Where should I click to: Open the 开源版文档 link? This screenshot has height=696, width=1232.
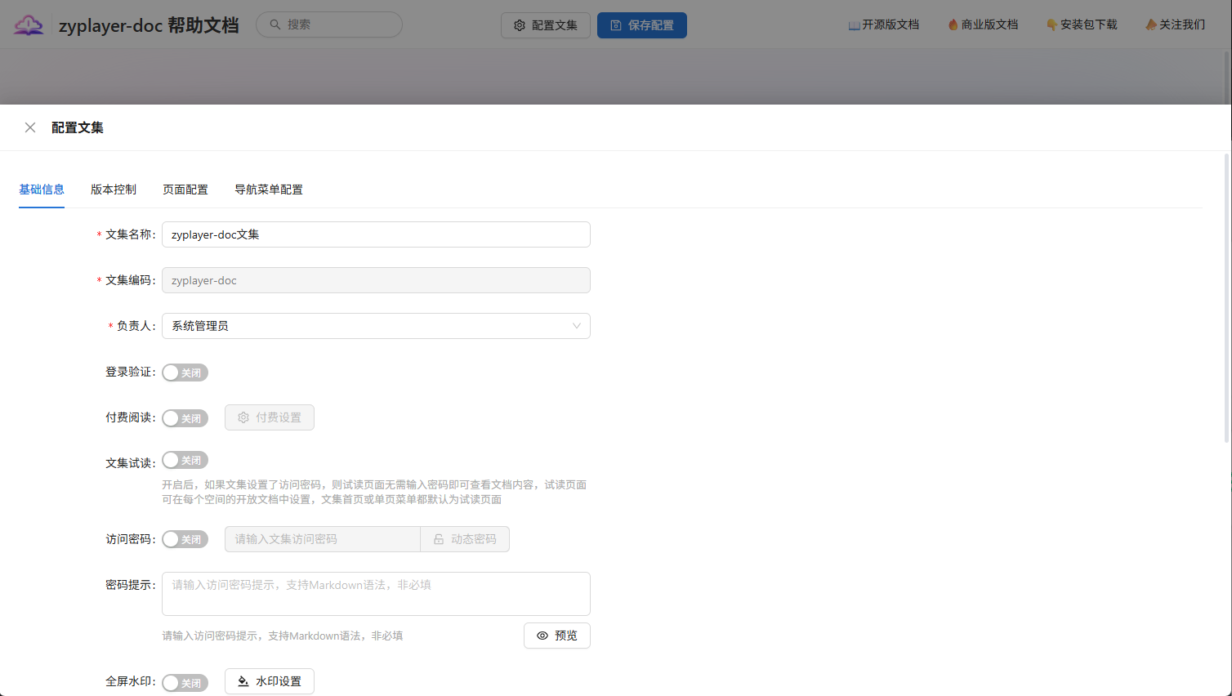pyautogui.click(x=884, y=25)
